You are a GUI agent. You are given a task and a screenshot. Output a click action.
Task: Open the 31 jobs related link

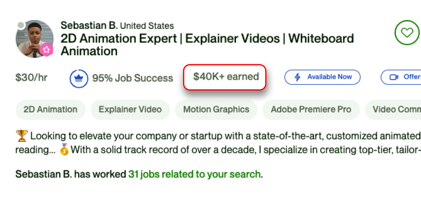pyautogui.click(x=194, y=174)
